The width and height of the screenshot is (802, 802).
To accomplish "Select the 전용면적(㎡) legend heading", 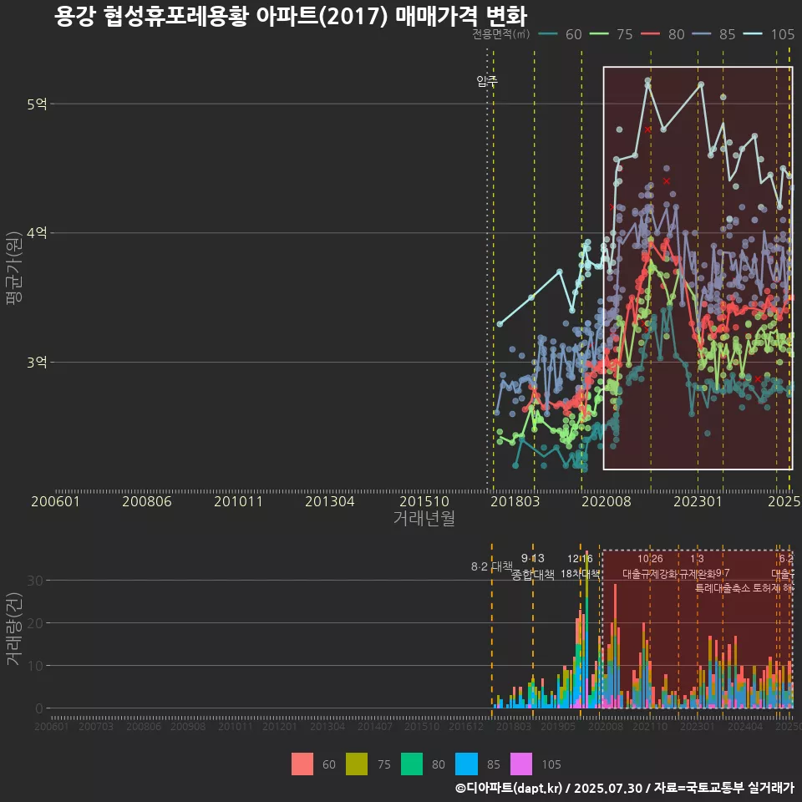I will click(500, 33).
